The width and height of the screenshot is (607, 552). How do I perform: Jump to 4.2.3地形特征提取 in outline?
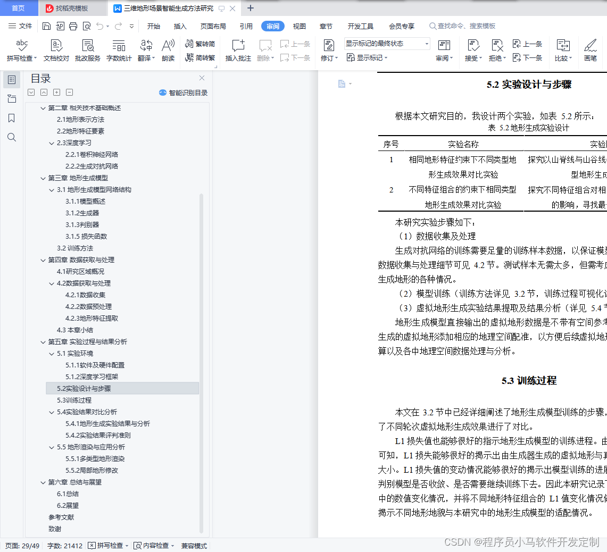[92, 318]
